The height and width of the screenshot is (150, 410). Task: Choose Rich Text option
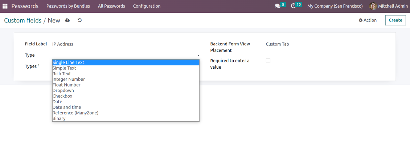126,74
